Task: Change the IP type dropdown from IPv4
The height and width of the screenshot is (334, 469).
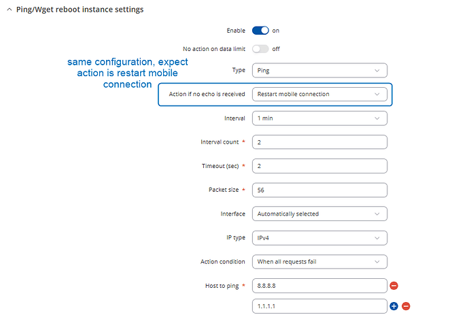Action: tap(319, 237)
